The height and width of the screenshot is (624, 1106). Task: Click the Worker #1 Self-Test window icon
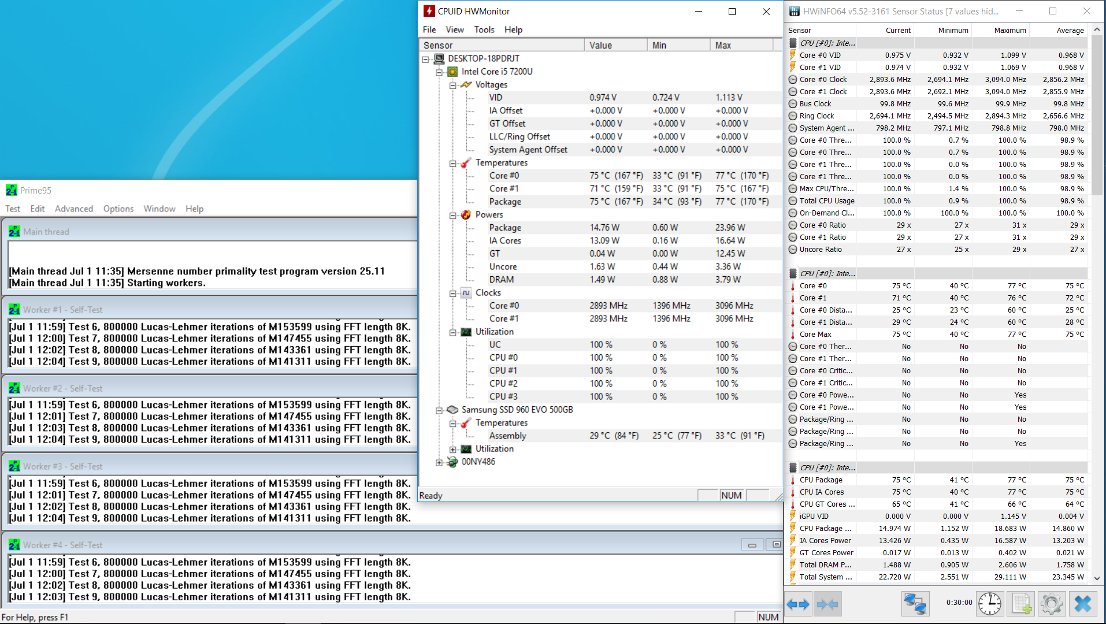tap(14, 310)
